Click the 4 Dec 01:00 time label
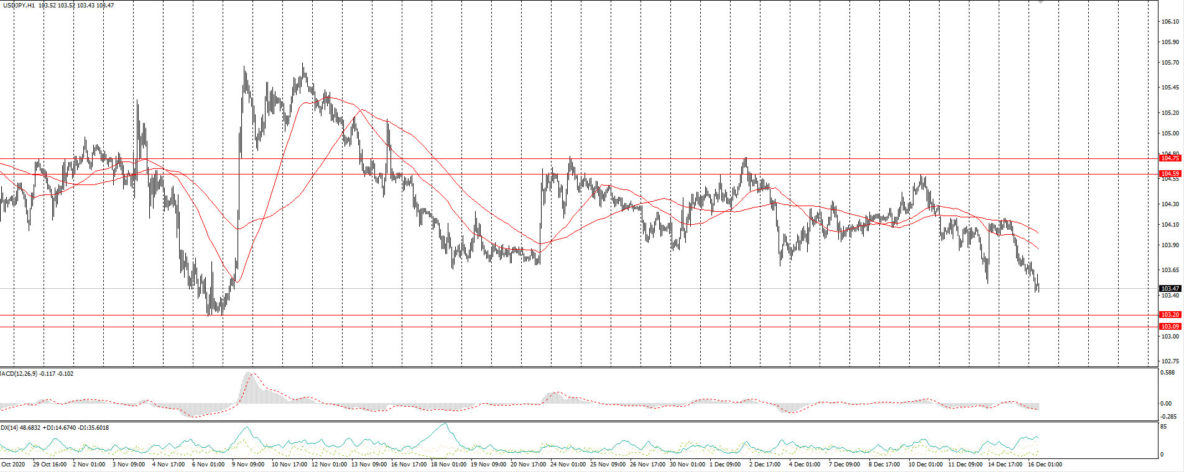Screen dimensions: 1184x472 (x=805, y=465)
